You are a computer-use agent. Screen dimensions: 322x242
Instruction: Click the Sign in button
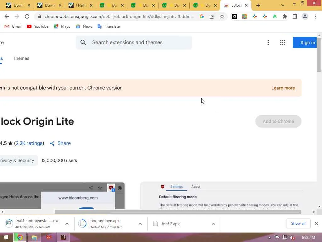tap(305, 43)
